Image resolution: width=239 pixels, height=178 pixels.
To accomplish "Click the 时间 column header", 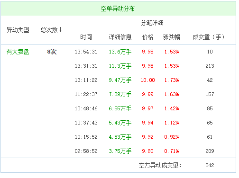I will point(86,37).
